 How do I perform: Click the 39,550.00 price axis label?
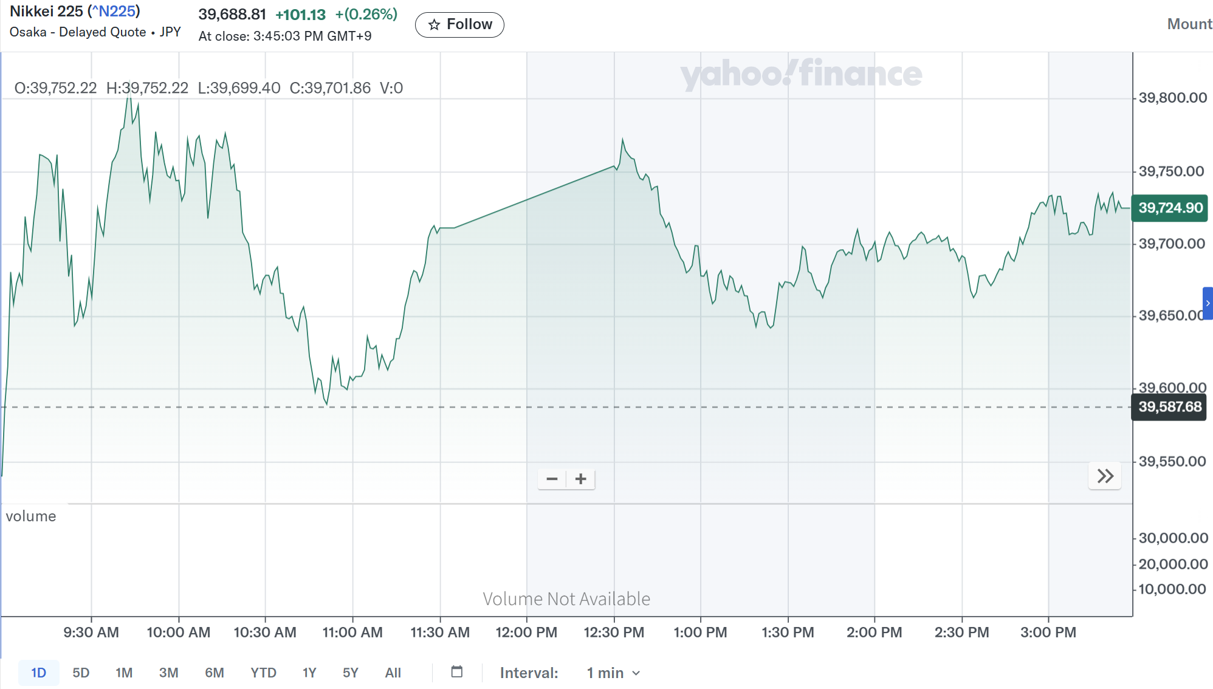pos(1172,461)
